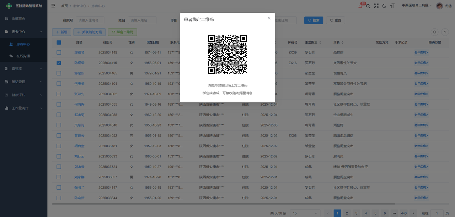Open 在线沟通 submenu item
The image size is (455, 217).
click(x=23, y=56)
